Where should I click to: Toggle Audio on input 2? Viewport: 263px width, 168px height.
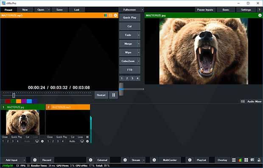tap(72, 141)
